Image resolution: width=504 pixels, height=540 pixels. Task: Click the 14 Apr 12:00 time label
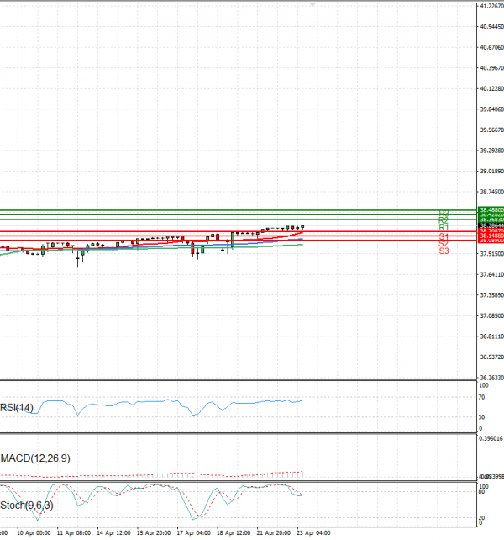(113, 533)
